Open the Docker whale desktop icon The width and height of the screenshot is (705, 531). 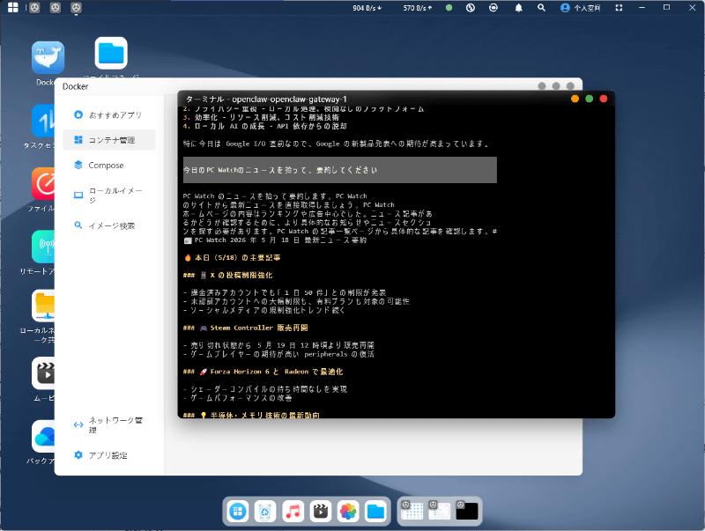[x=48, y=57]
